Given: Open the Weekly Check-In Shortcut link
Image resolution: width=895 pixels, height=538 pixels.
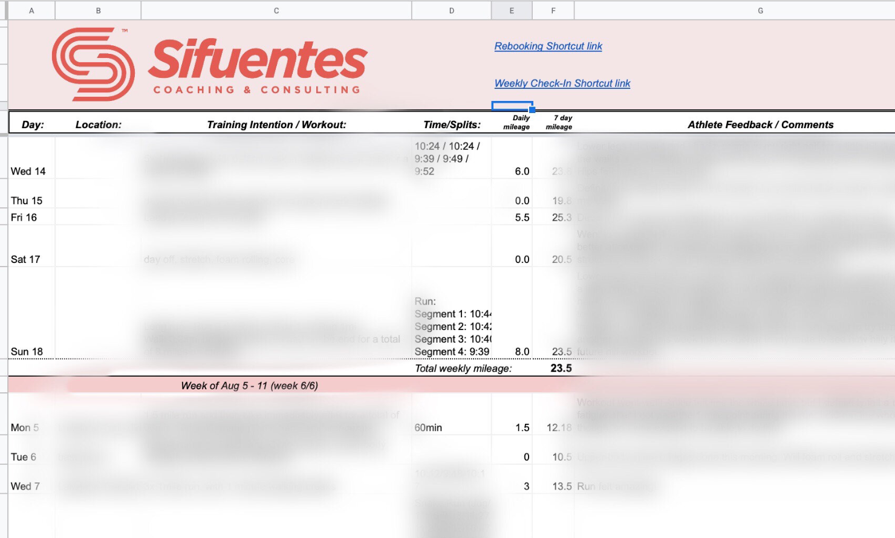Looking at the screenshot, I should [562, 83].
